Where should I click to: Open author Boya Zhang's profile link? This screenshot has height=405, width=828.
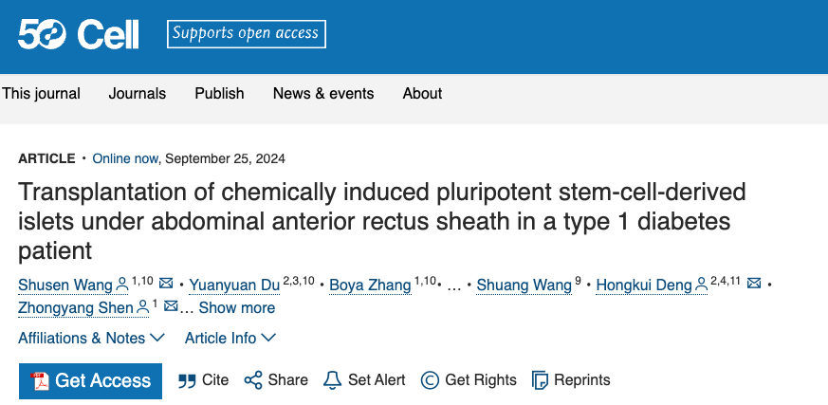(372, 285)
